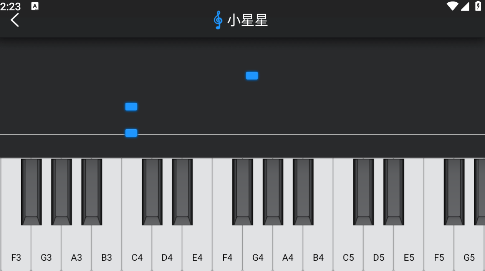Screen dimensions: 485x271
Task: Play the black key between F4 and G4
Action: tap(243, 192)
